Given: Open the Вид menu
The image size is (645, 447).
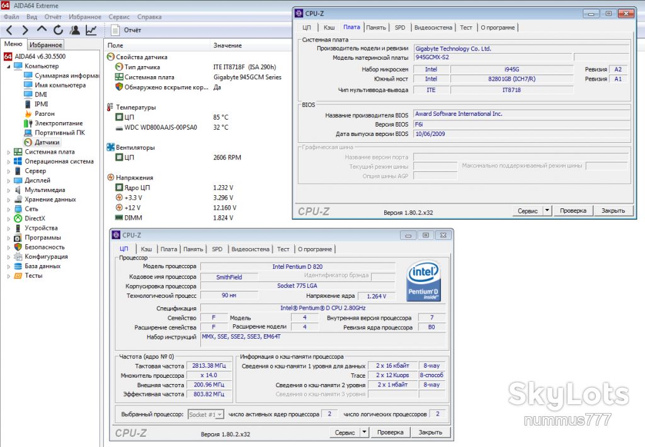Looking at the screenshot, I should [x=31, y=17].
